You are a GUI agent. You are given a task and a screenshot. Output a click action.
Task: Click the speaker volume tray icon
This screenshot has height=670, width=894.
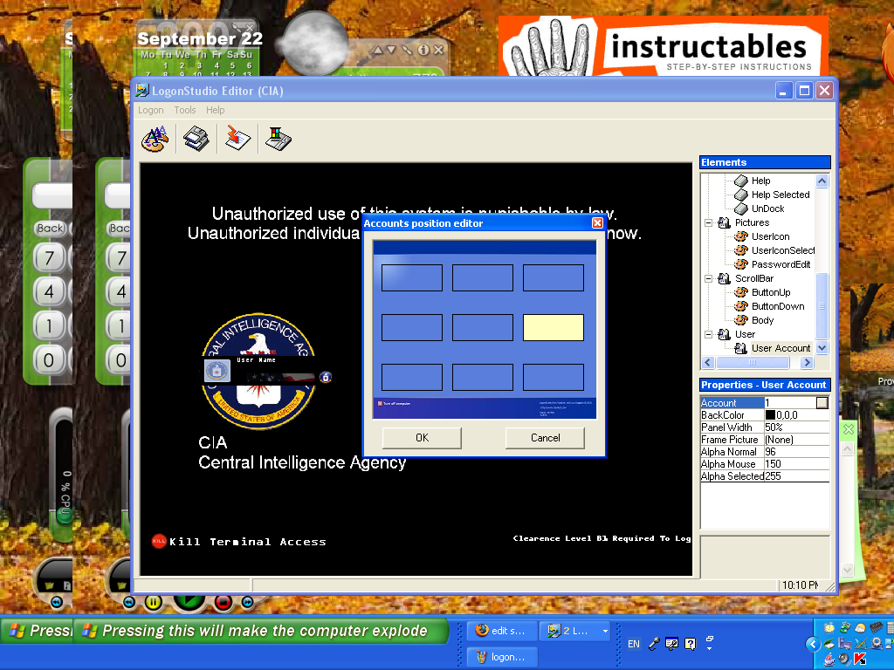point(844,660)
